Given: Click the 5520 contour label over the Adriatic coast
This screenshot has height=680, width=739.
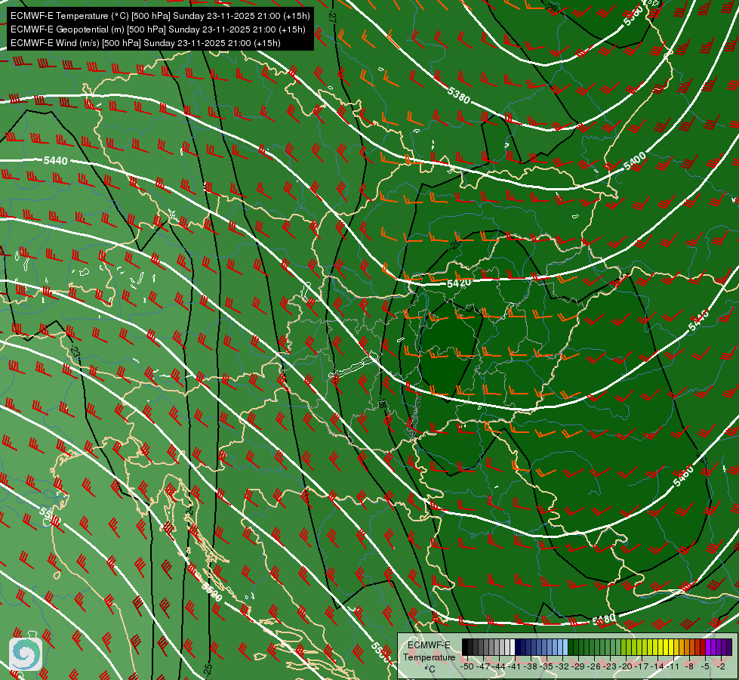Looking at the screenshot, I should pos(211,592).
